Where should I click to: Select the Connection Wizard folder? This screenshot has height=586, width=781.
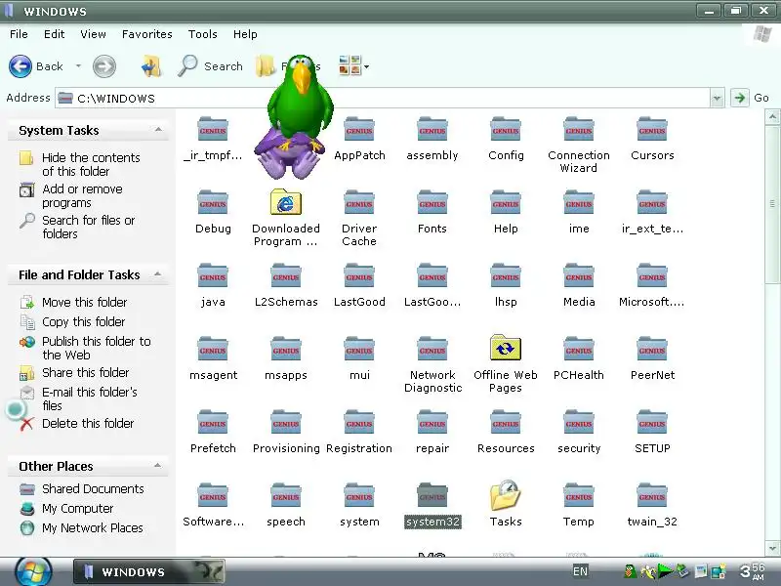coord(579,129)
